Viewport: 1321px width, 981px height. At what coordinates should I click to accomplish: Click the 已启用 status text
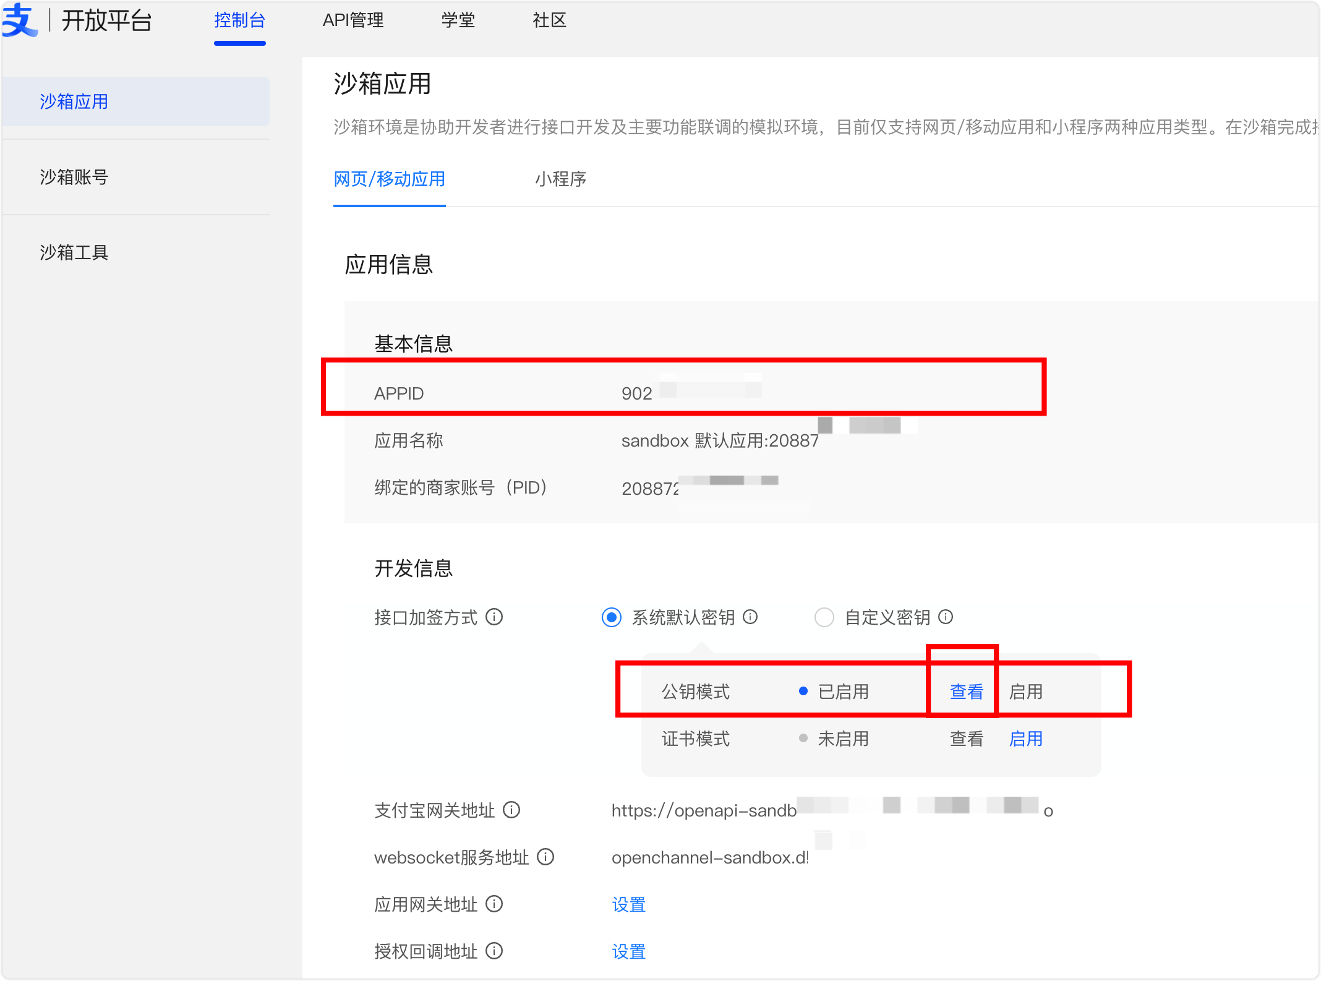844,692
